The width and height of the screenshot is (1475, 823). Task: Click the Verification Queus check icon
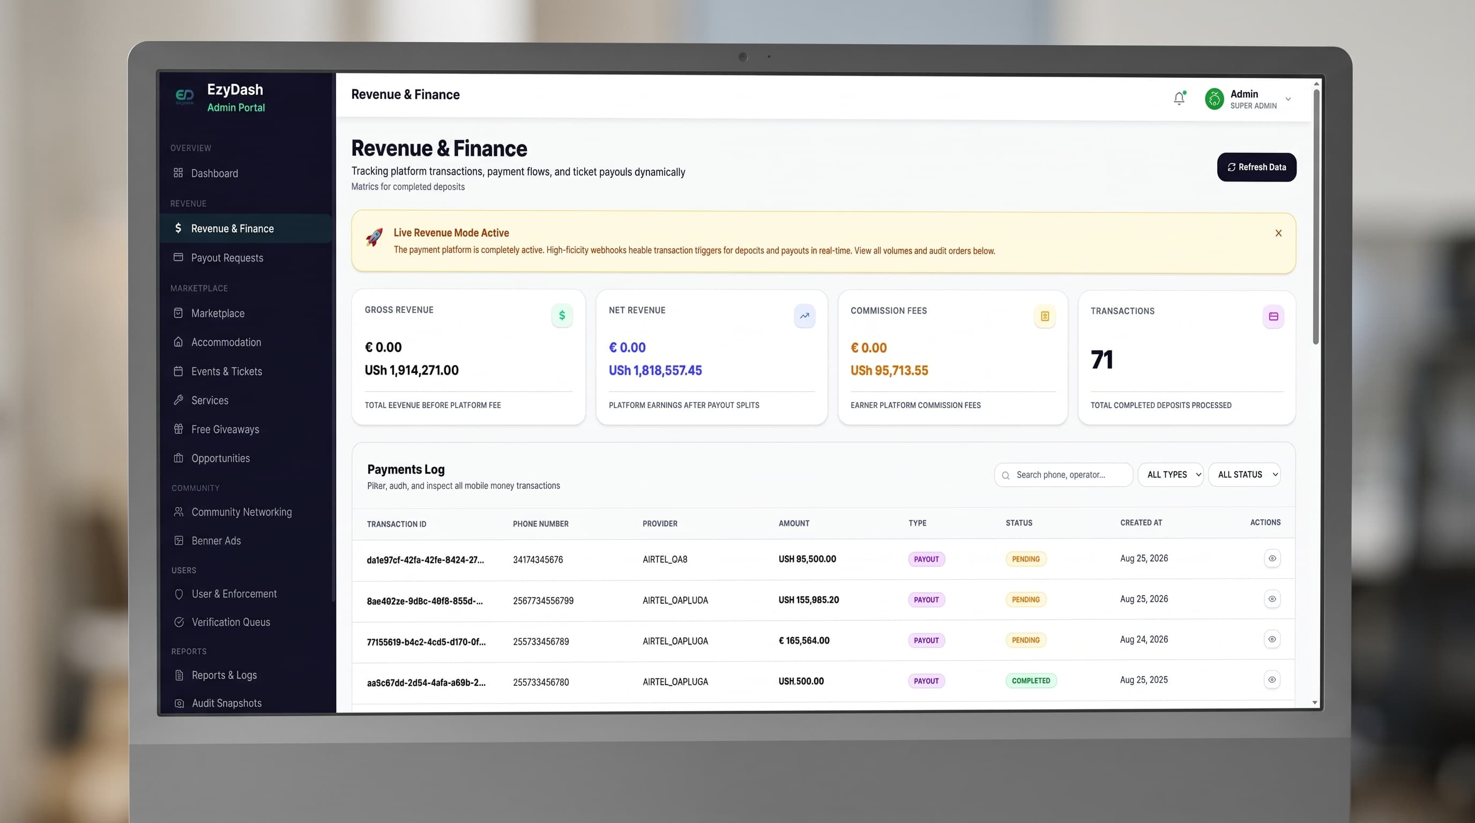click(x=178, y=622)
